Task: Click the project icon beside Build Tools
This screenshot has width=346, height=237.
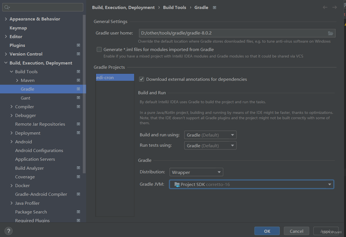Action: tap(78, 72)
